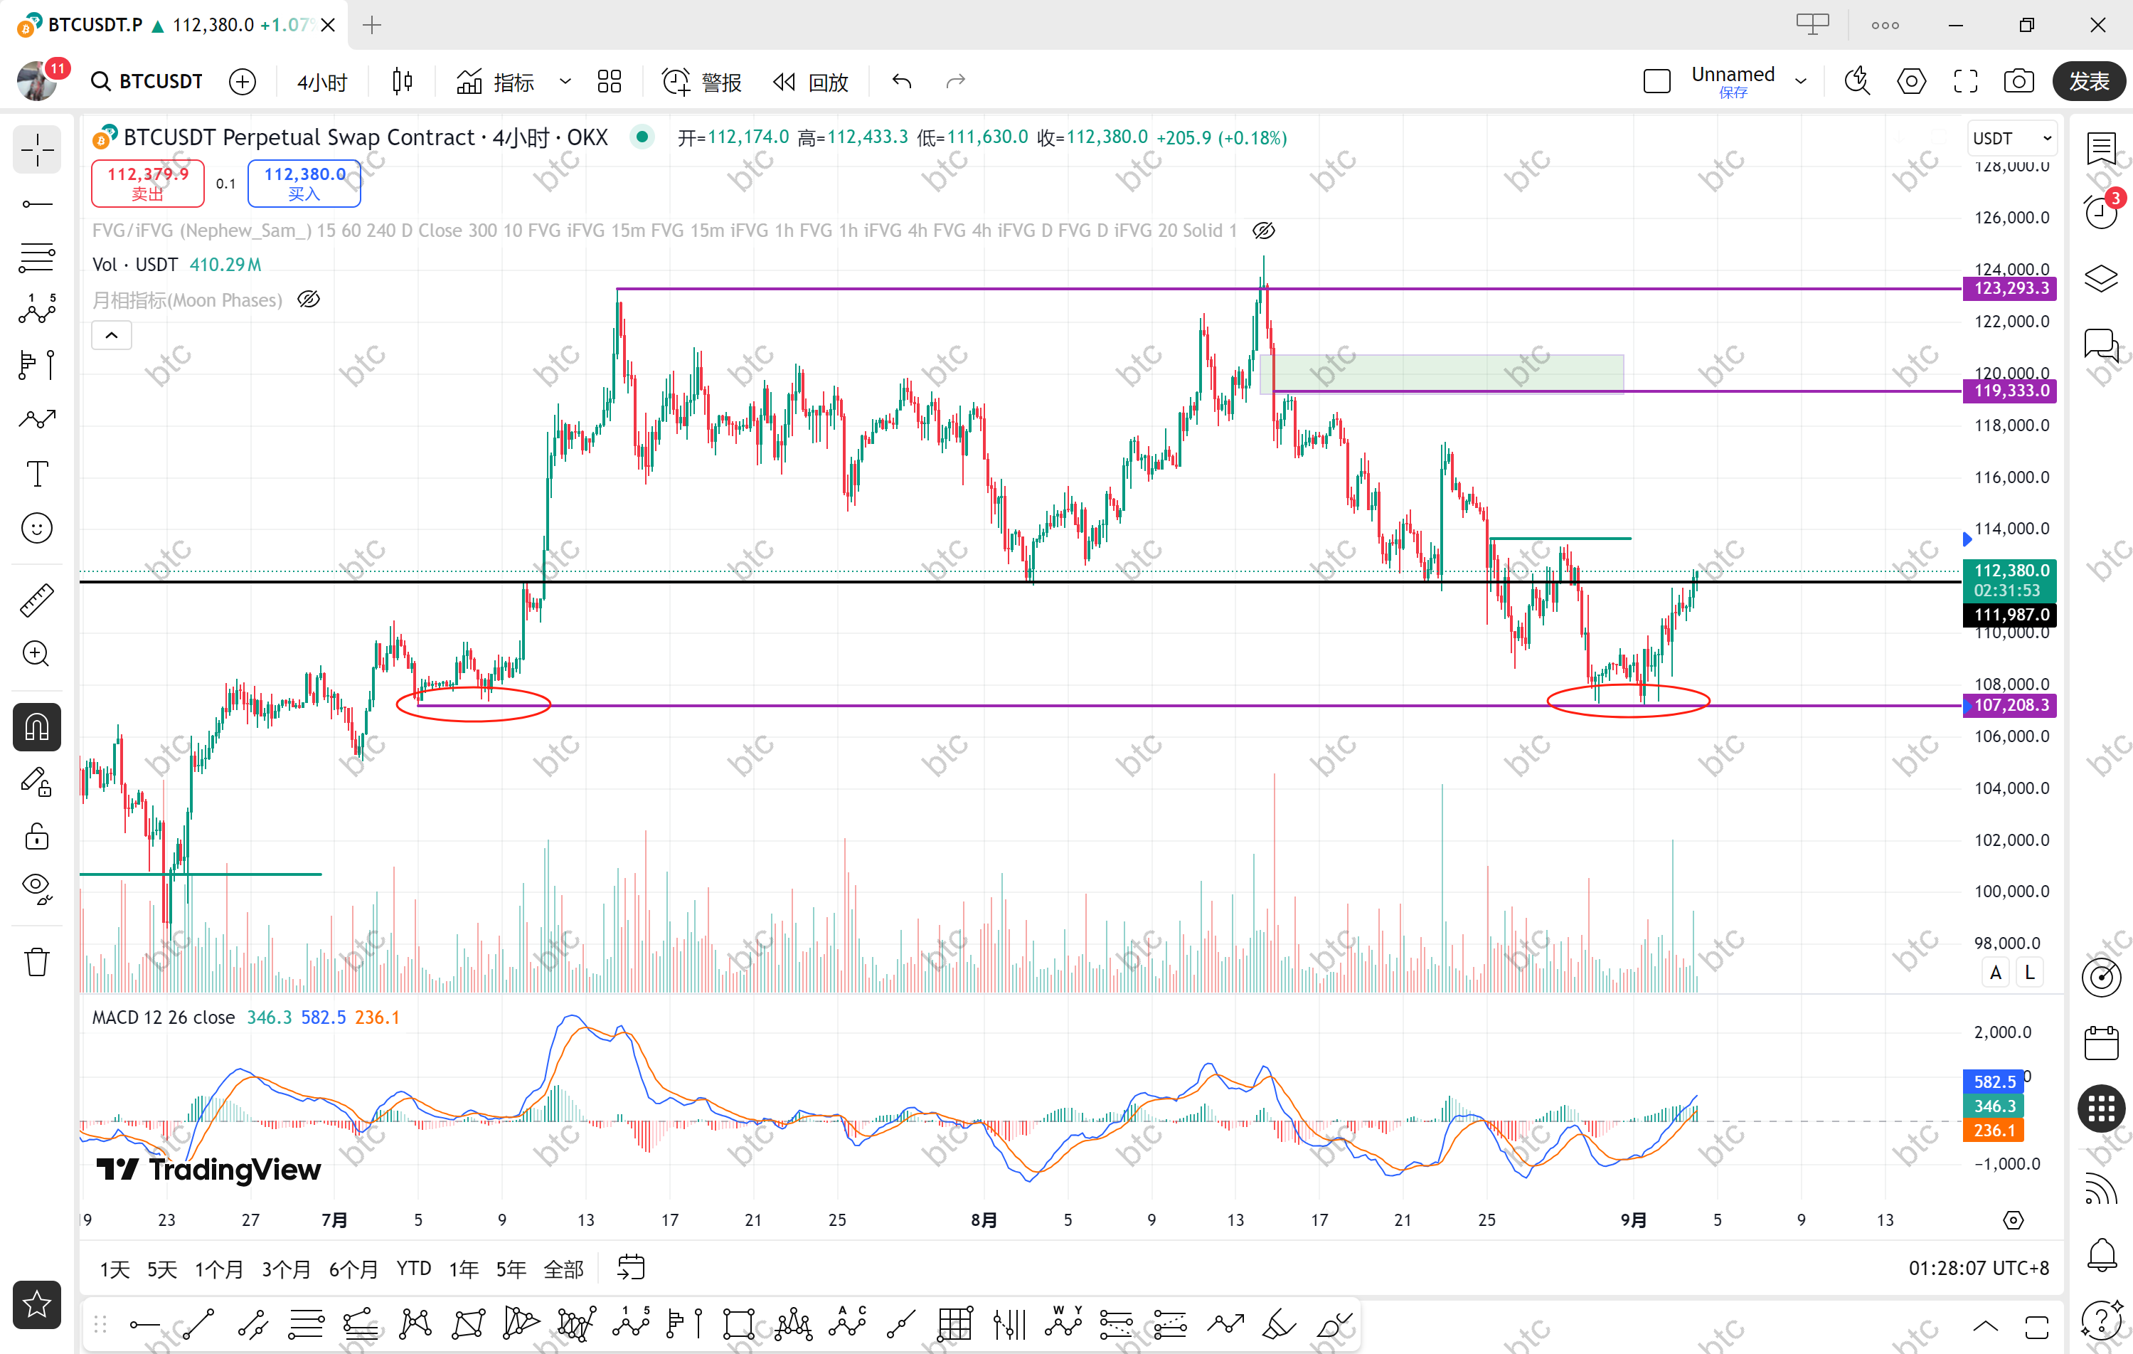
Task: Open a new tab with plus
Action: 372,25
